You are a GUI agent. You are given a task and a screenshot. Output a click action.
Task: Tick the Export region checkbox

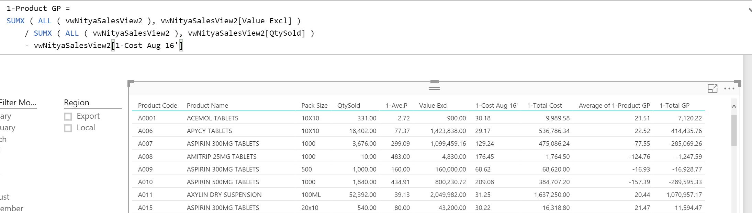(68, 117)
